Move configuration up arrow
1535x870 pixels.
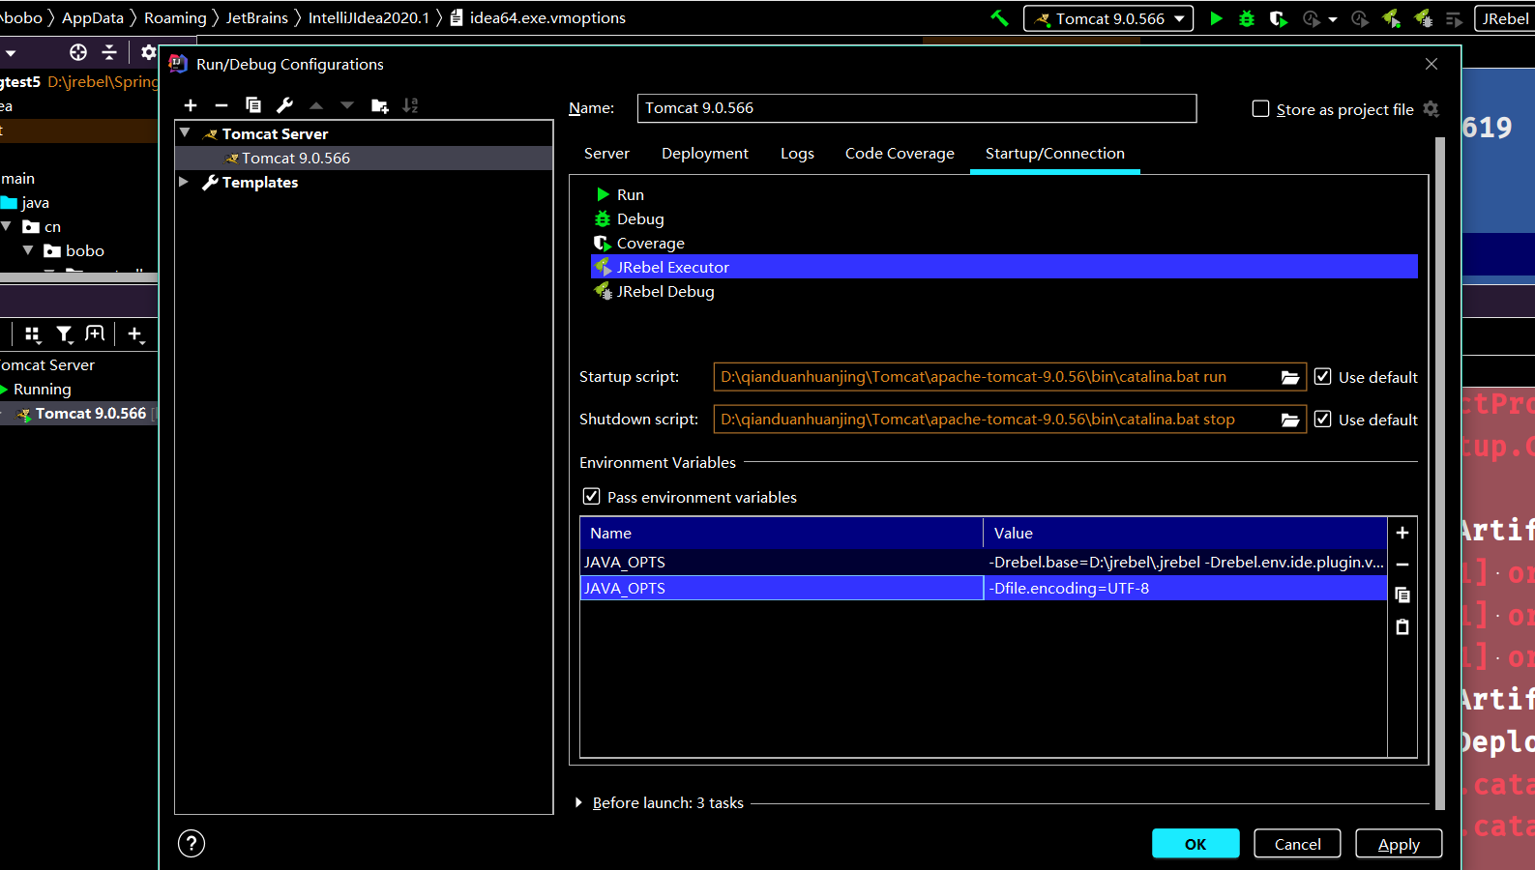tap(316, 105)
